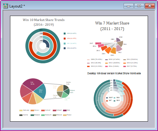The image size is (158, 131).
Task: Click the Austria legend entry
Action: tap(24, 115)
